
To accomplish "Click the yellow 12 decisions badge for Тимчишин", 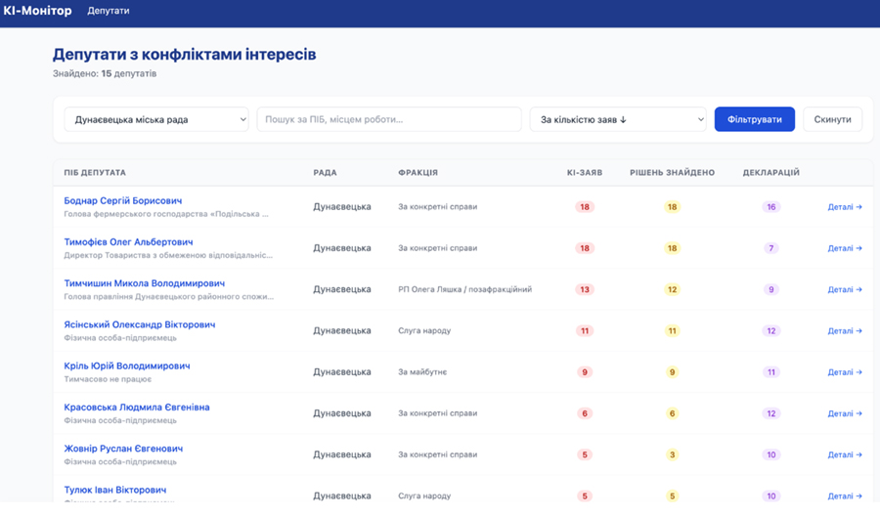I will pyautogui.click(x=672, y=289).
